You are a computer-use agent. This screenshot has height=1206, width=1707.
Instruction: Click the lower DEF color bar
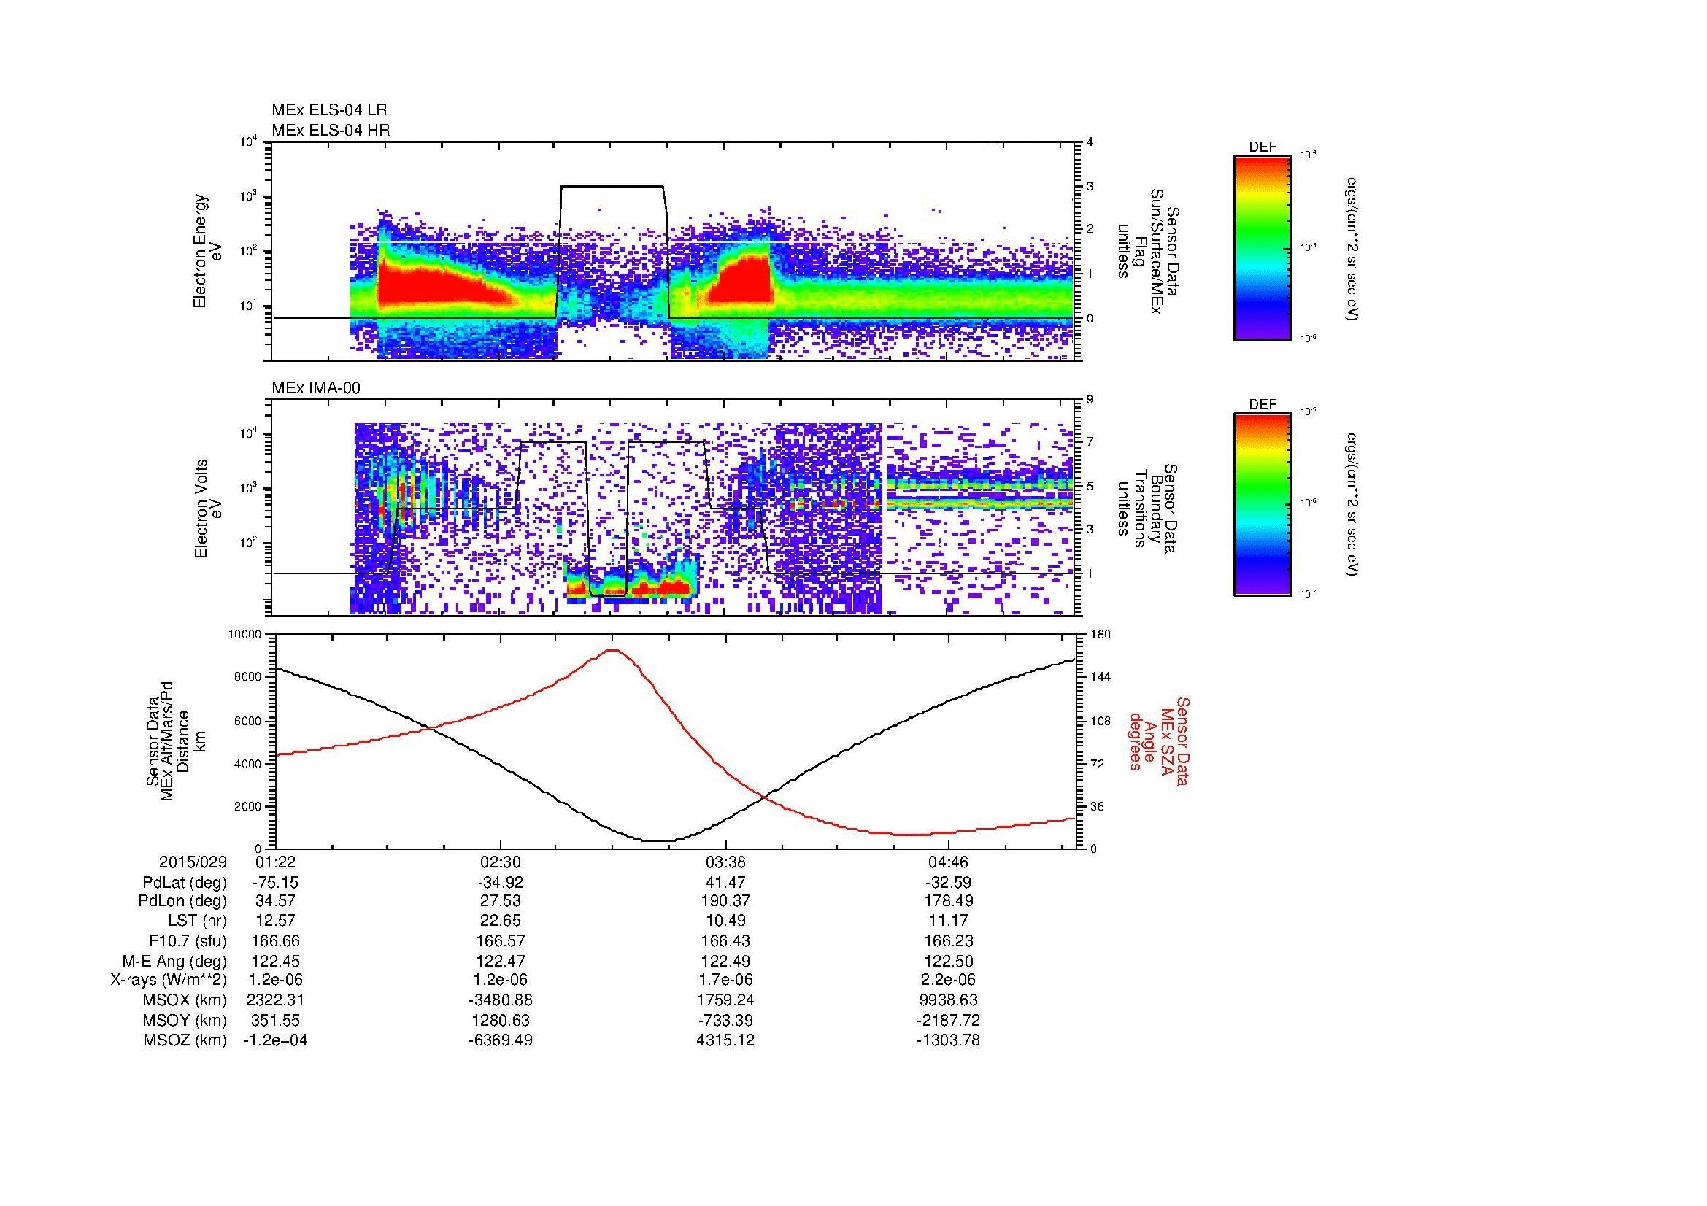(1263, 505)
